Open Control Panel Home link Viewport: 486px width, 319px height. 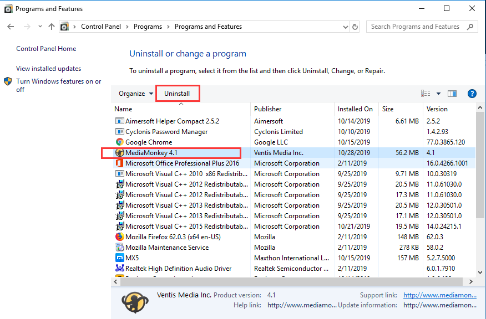pyautogui.click(x=46, y=49)
